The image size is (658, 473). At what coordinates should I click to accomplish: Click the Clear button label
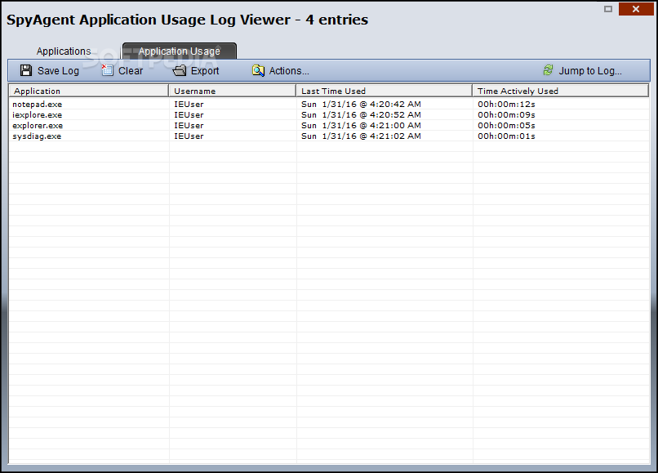(x=131, y=71)
